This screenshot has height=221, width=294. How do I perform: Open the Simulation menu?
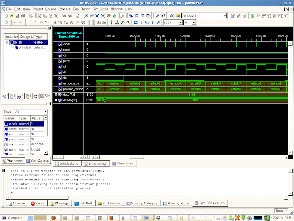click(x=101, y=9)
